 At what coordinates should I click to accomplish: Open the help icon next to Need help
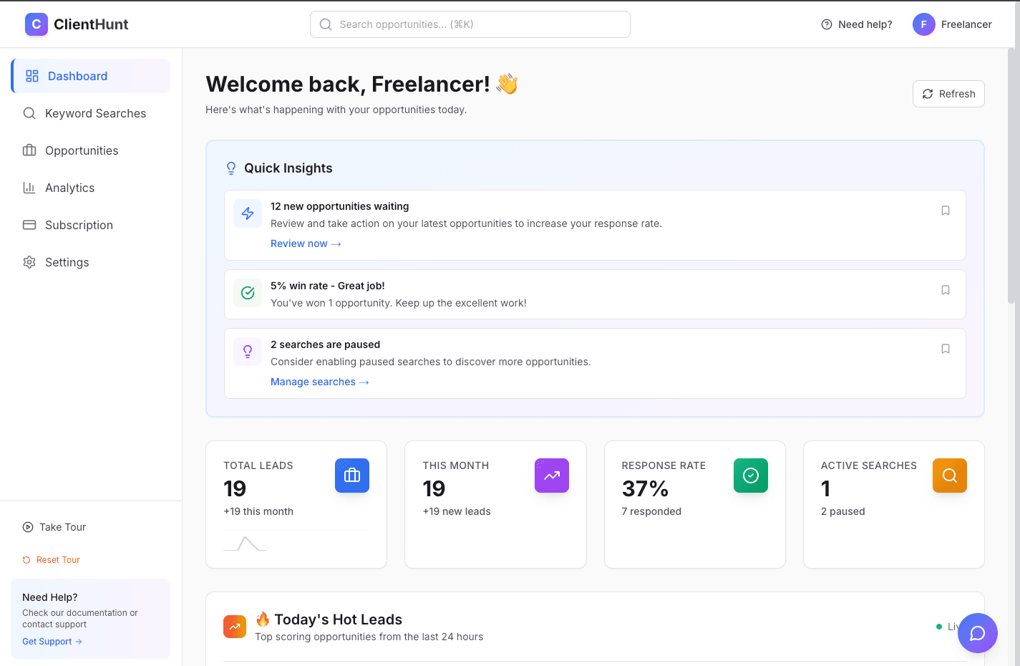pyautogui.click(x=826, y=24)
